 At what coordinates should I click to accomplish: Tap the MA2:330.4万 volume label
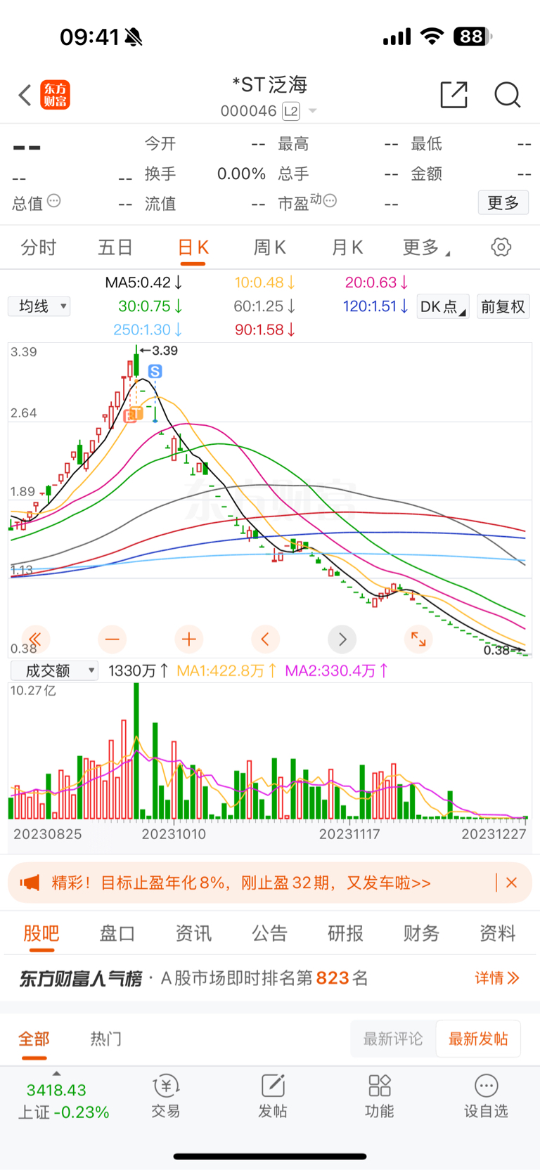[x=336, y=671]
